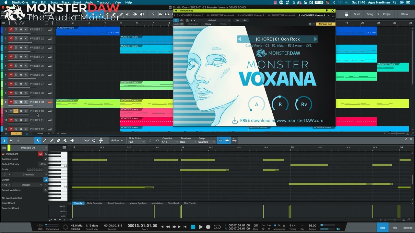Screen dimensions: 415x233
Task: Open Note Color Part dropdown
Action: click(136, 142)
